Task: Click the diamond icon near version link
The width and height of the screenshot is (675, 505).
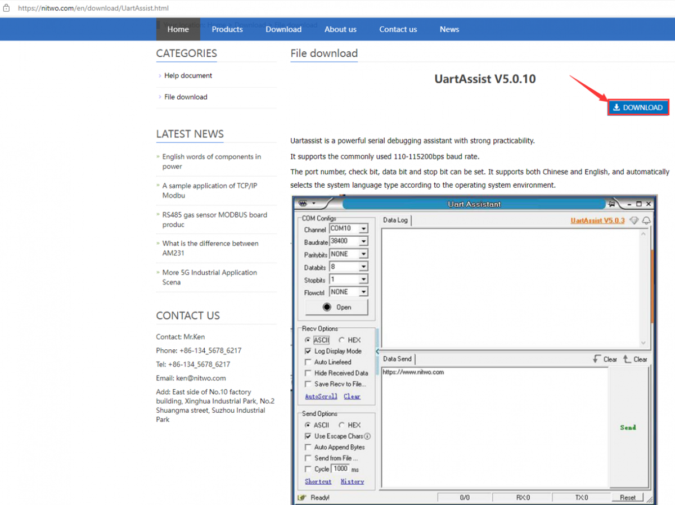Action: tap(634, 220)
